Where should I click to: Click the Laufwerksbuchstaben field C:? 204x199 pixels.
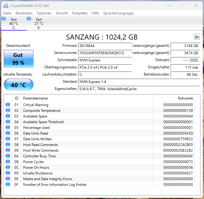click(105, 75)
